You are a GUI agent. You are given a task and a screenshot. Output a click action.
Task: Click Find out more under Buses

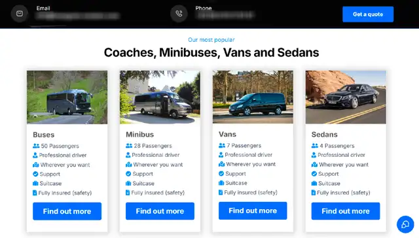click(x=67, y=211)
